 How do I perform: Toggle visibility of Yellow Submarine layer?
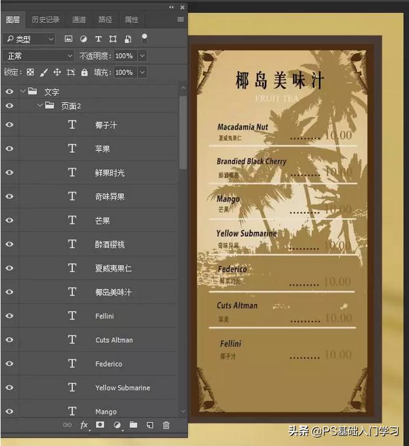click(10, 388)
